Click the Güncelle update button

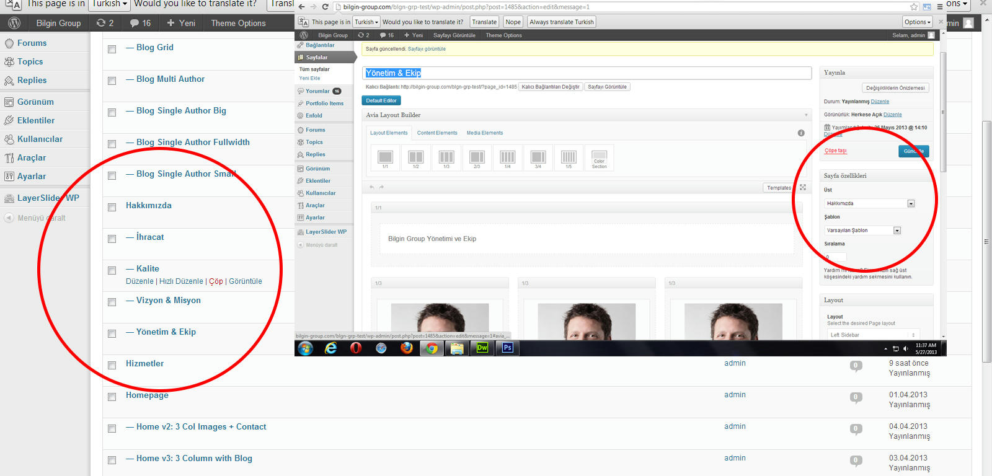tap(913, 151)
